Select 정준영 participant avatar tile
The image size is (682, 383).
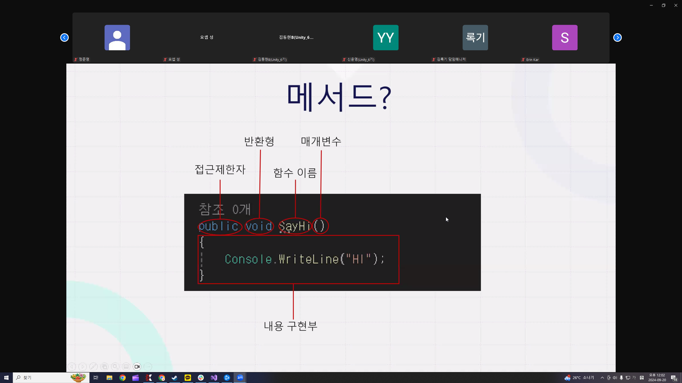click(117, 38)
